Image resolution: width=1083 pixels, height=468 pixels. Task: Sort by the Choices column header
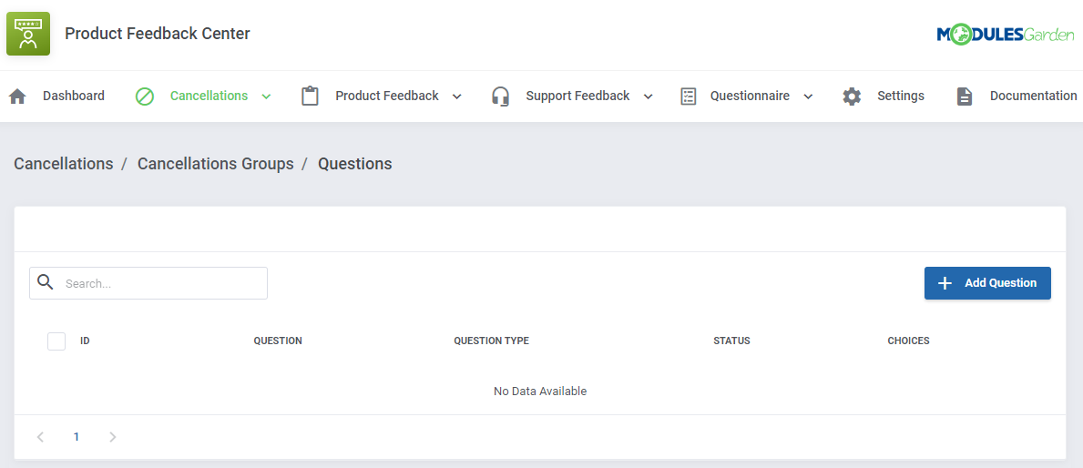tap(908, 341)
